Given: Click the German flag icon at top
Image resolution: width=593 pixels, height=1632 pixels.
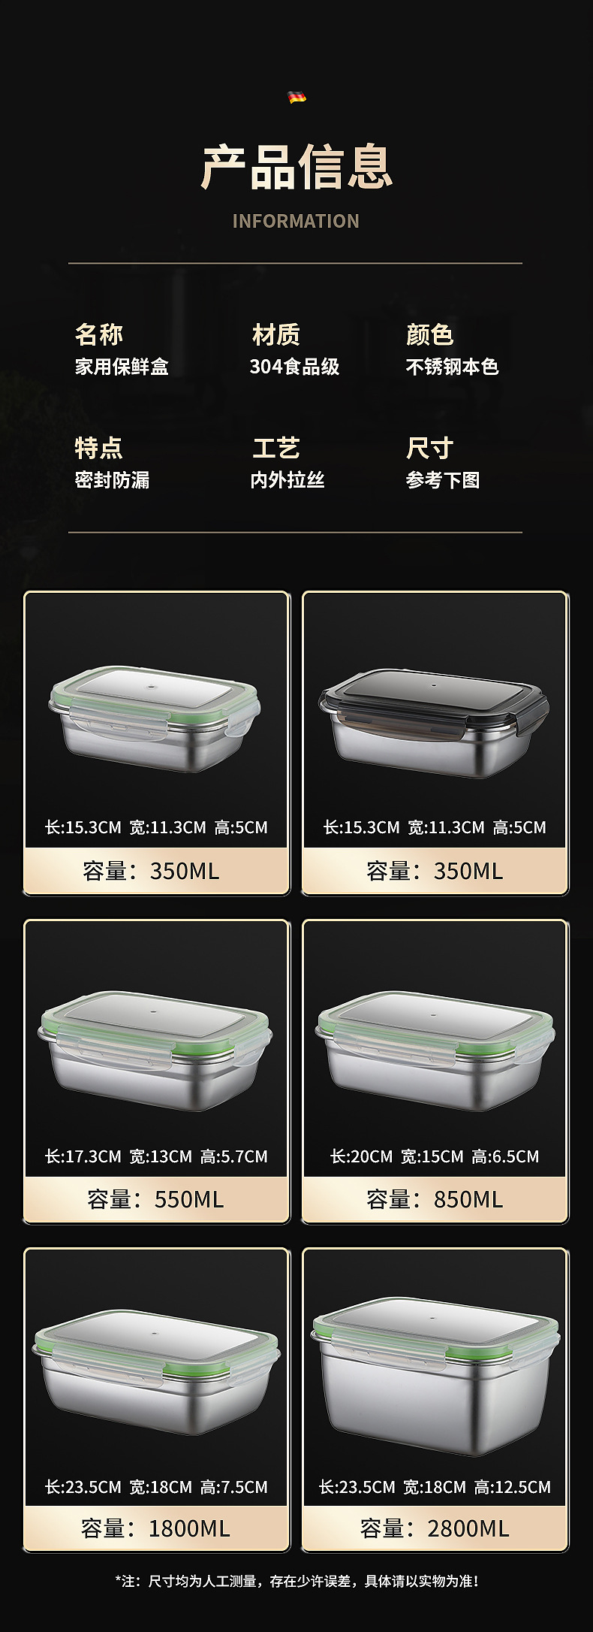Looking at the screenshot, I should tap(296, 97).
